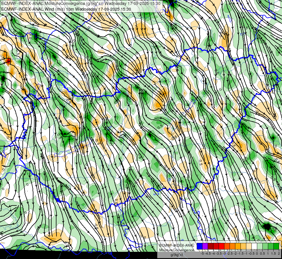The image size is (282, 259).
Task: Click the Wind (m/s) 10m title line
Action: pyautogui.click(x=66, y=9)
